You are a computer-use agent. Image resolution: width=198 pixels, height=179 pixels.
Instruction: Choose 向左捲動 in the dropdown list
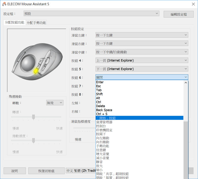click(x=139, y=138)
